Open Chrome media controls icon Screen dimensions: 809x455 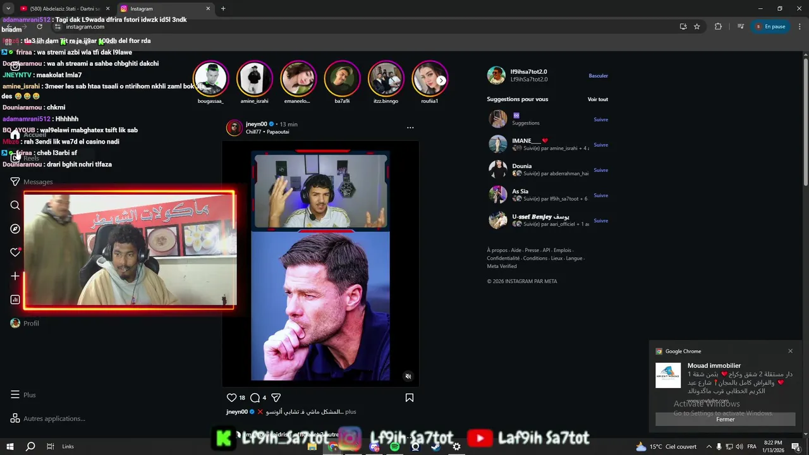(x=741, y=27)
